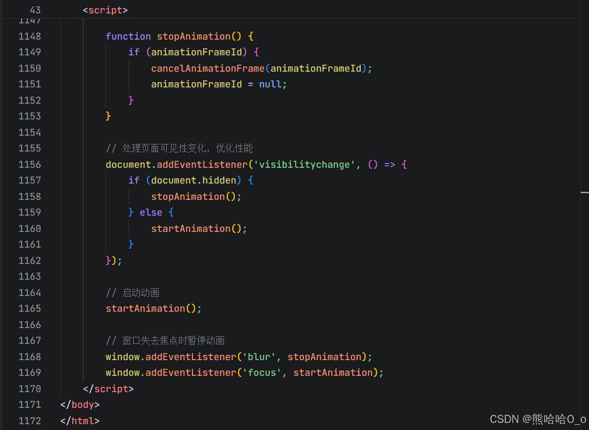Click line number 1170 in gutter
Viewport: 589px width, 430px height.
click(x=30, y=389)
